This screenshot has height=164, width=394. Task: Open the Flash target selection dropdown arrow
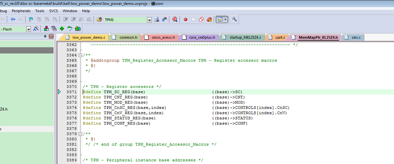click(28, 29)
